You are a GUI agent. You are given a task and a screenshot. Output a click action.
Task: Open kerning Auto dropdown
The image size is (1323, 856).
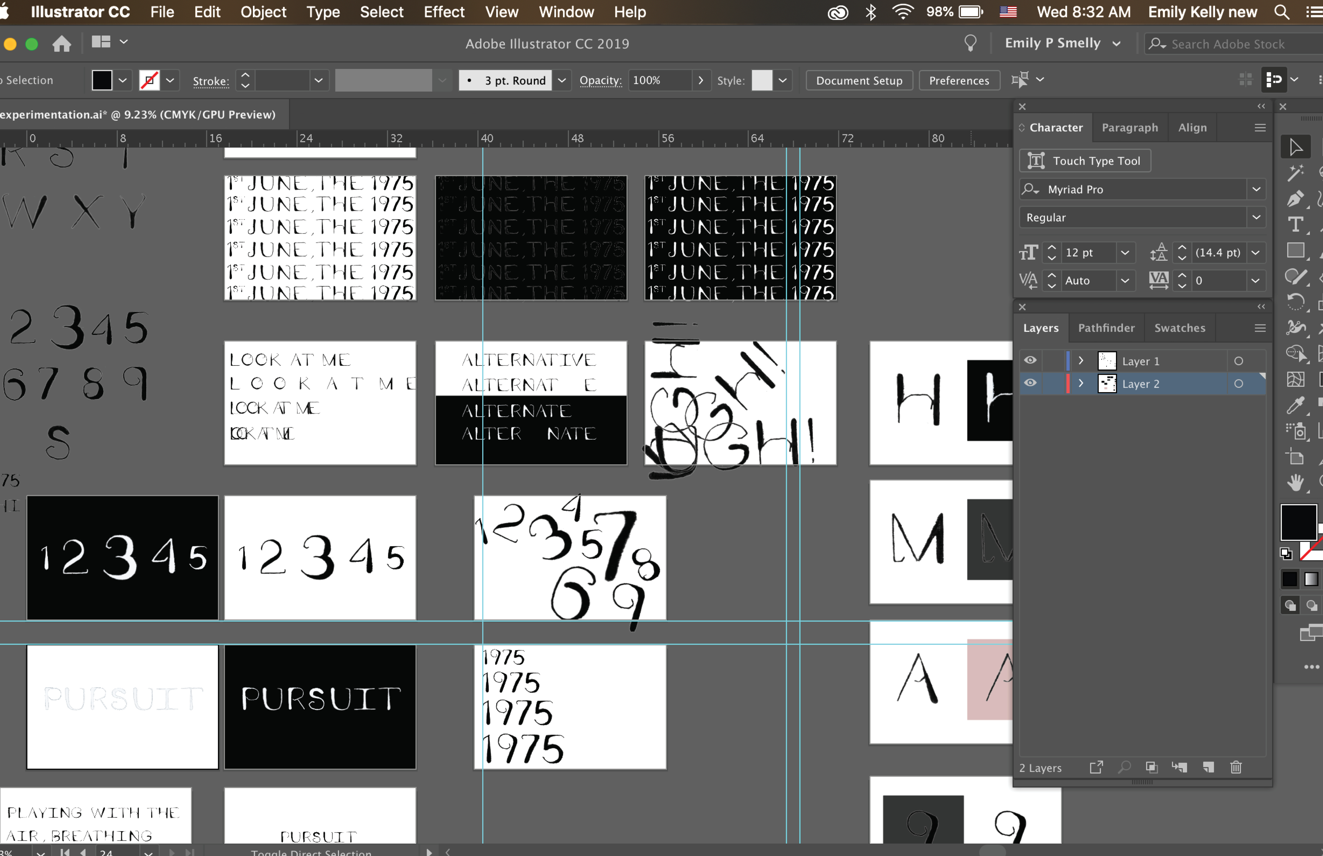pyautogui.click(x=1125, y=281)
